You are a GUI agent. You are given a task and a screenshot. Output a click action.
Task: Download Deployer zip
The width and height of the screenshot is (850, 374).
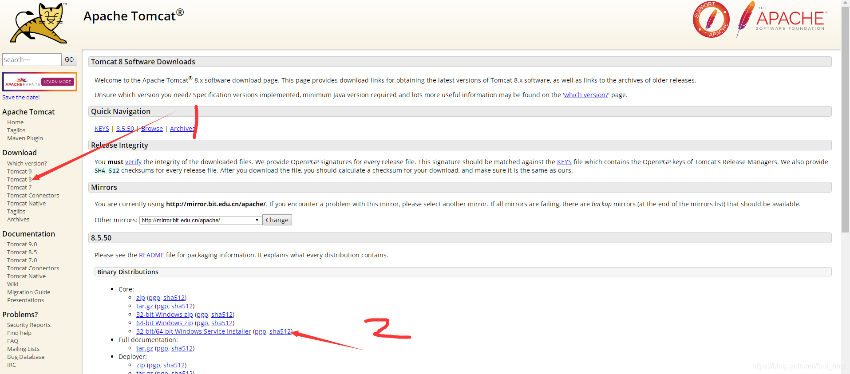click(140, 365)
